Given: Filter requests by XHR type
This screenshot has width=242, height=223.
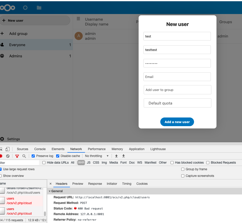Looking at the screenshot, I should [81, 163].
